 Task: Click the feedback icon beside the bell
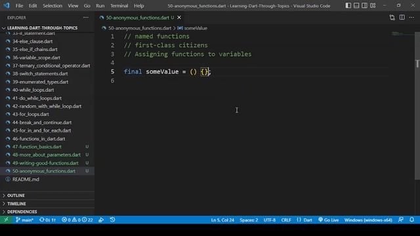[401, 220]
